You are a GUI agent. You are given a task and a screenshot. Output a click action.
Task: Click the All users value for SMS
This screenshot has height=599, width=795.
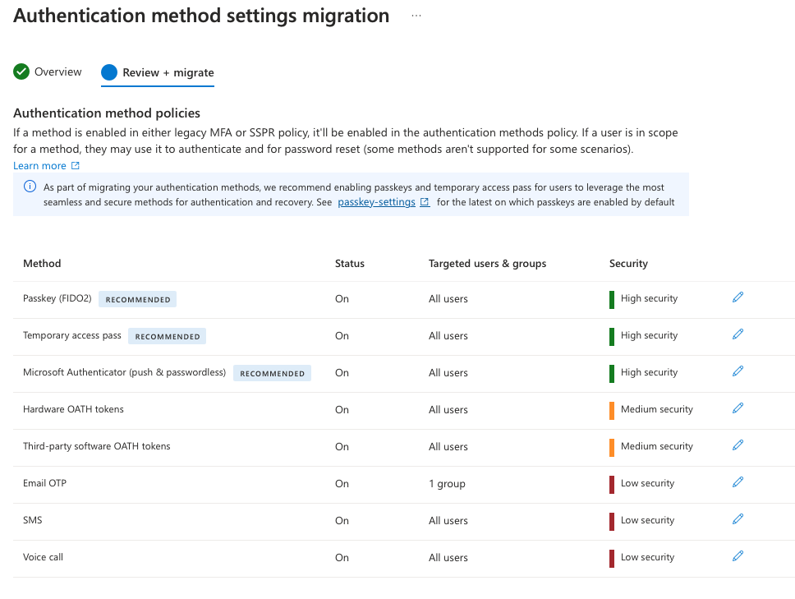(x=448, y=521)
